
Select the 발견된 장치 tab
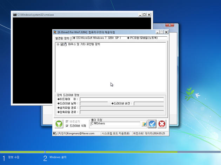click(62, 38)
